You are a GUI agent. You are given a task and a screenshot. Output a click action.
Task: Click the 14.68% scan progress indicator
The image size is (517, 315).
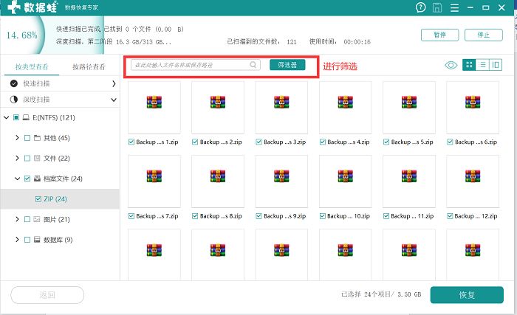coord(21,35)
